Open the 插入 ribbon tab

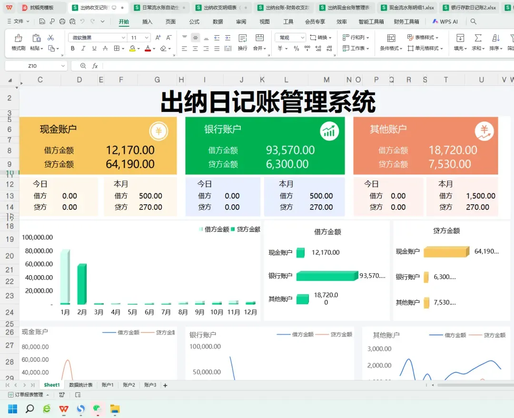pyautogui.click(x=147, y=21)
